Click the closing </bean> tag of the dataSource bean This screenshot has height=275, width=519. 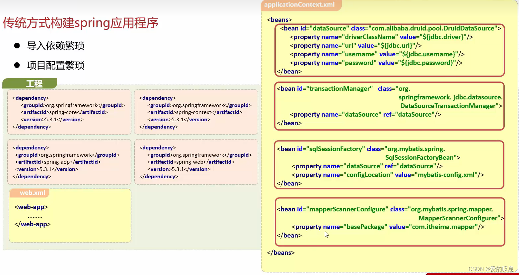[289, 71]
